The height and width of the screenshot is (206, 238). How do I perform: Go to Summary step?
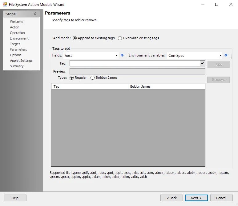[17, 66]
